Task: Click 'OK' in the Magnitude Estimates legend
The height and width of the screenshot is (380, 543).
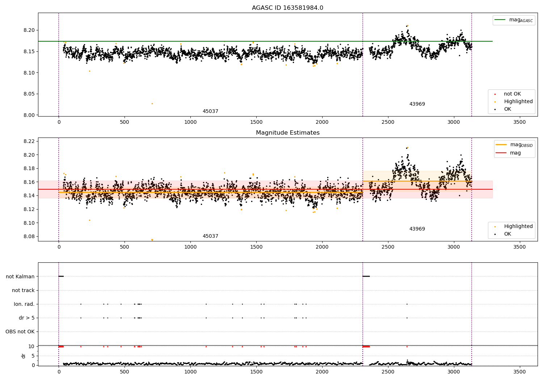Action: tap(503, 234)
